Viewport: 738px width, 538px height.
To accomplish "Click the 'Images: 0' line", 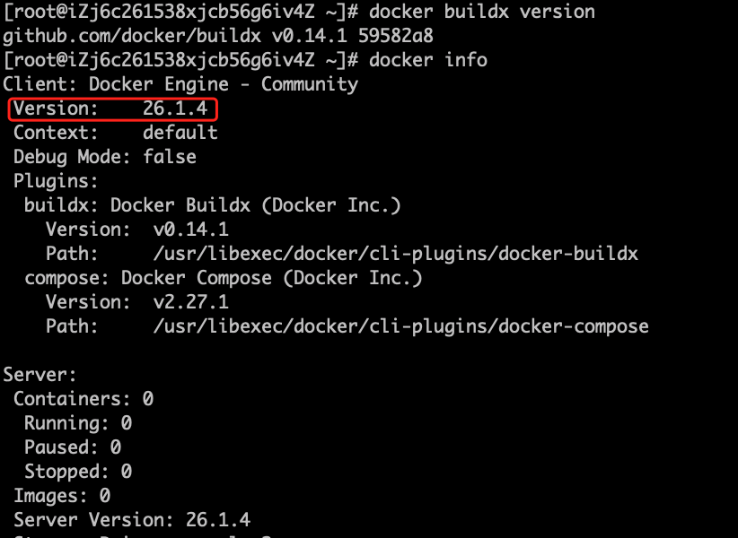I will [62, 496].
